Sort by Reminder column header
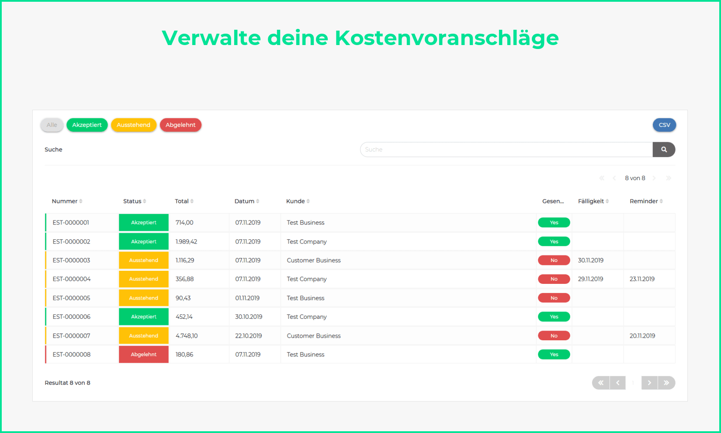This screenshot has height=433, width=721. point(644,201)
